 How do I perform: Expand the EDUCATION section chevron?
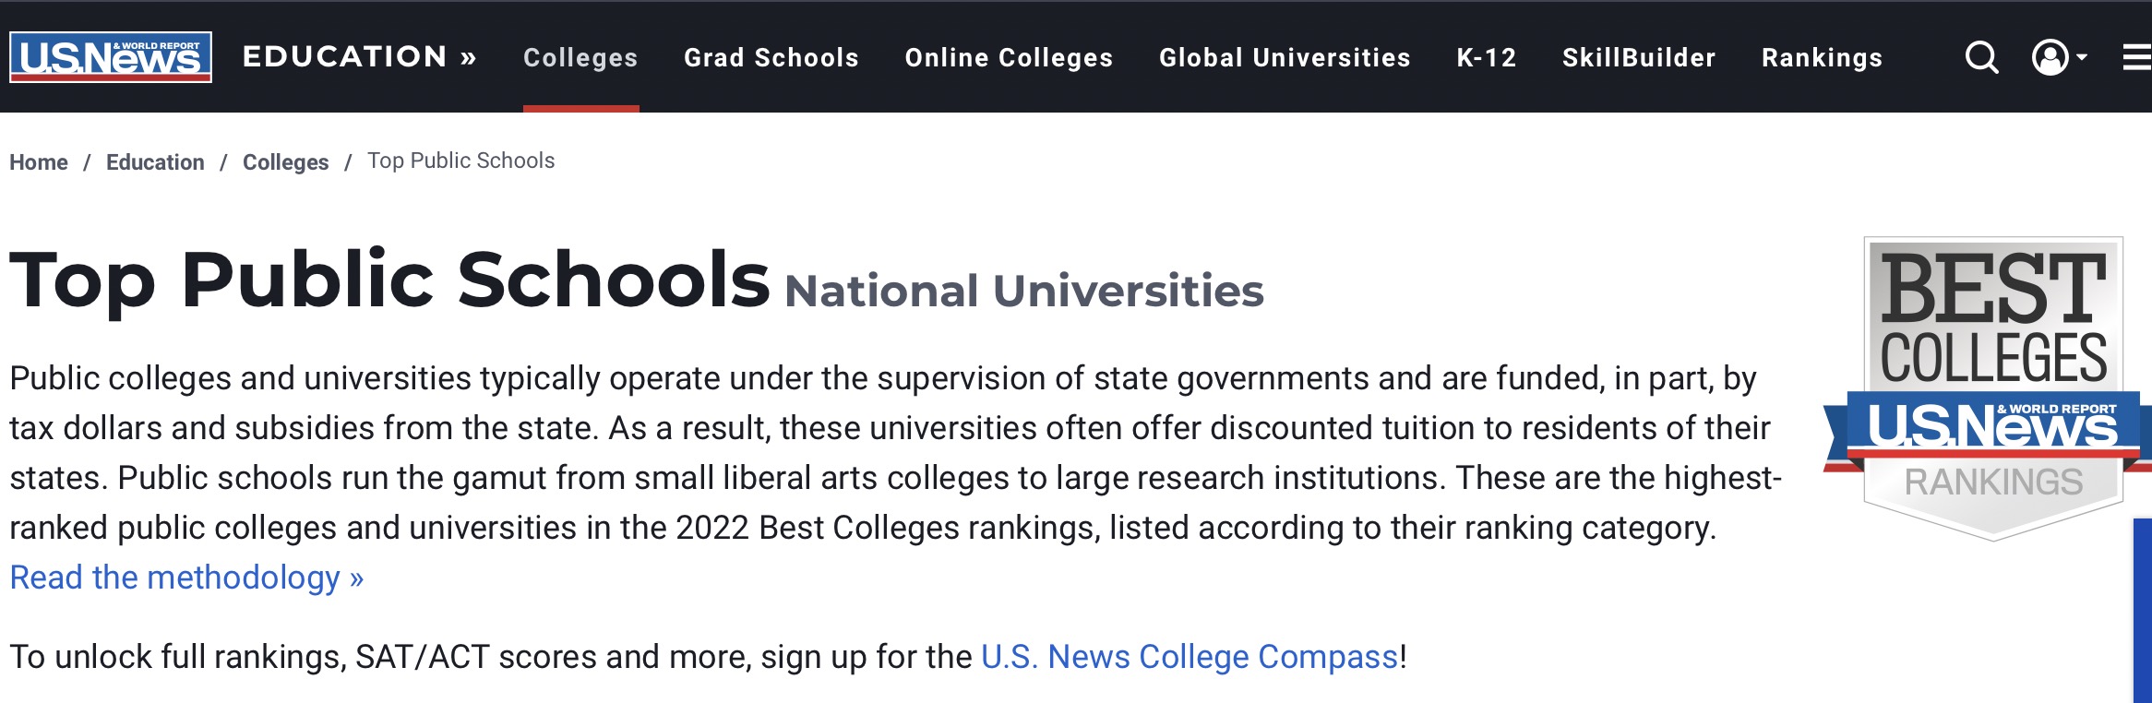point(469,57)
